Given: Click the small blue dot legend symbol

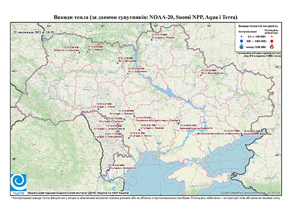Looking at the screenshot, I should [x=242, y=37].
